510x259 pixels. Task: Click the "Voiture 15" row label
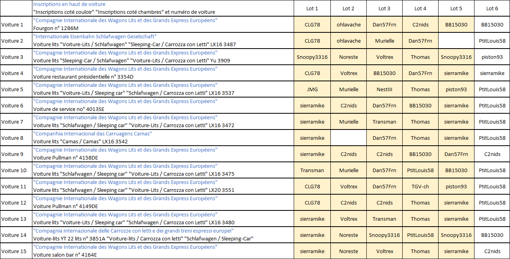click(x=14, y=251)
